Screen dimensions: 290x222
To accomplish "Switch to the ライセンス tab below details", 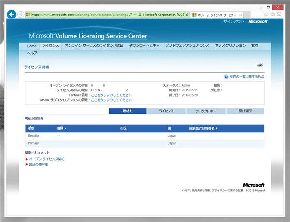I will [x=166, y=111].
